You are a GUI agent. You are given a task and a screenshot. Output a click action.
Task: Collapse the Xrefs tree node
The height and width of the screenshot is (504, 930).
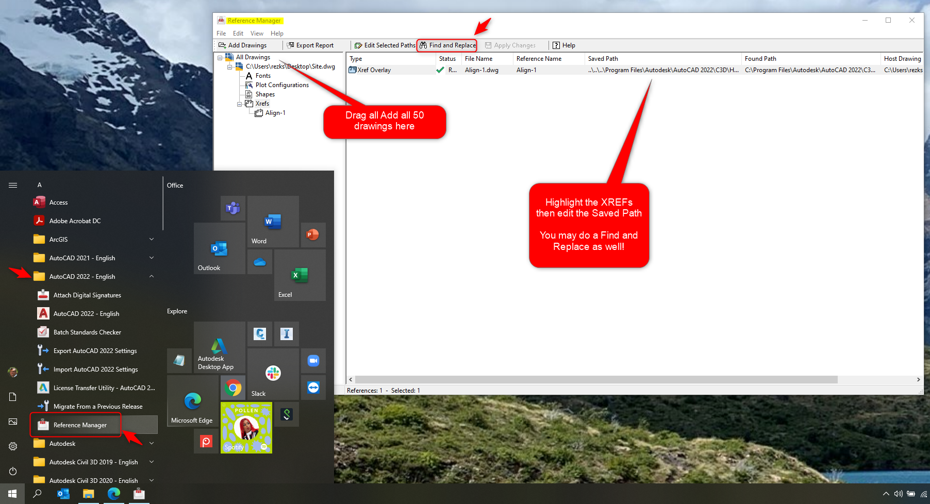(239, 104)
